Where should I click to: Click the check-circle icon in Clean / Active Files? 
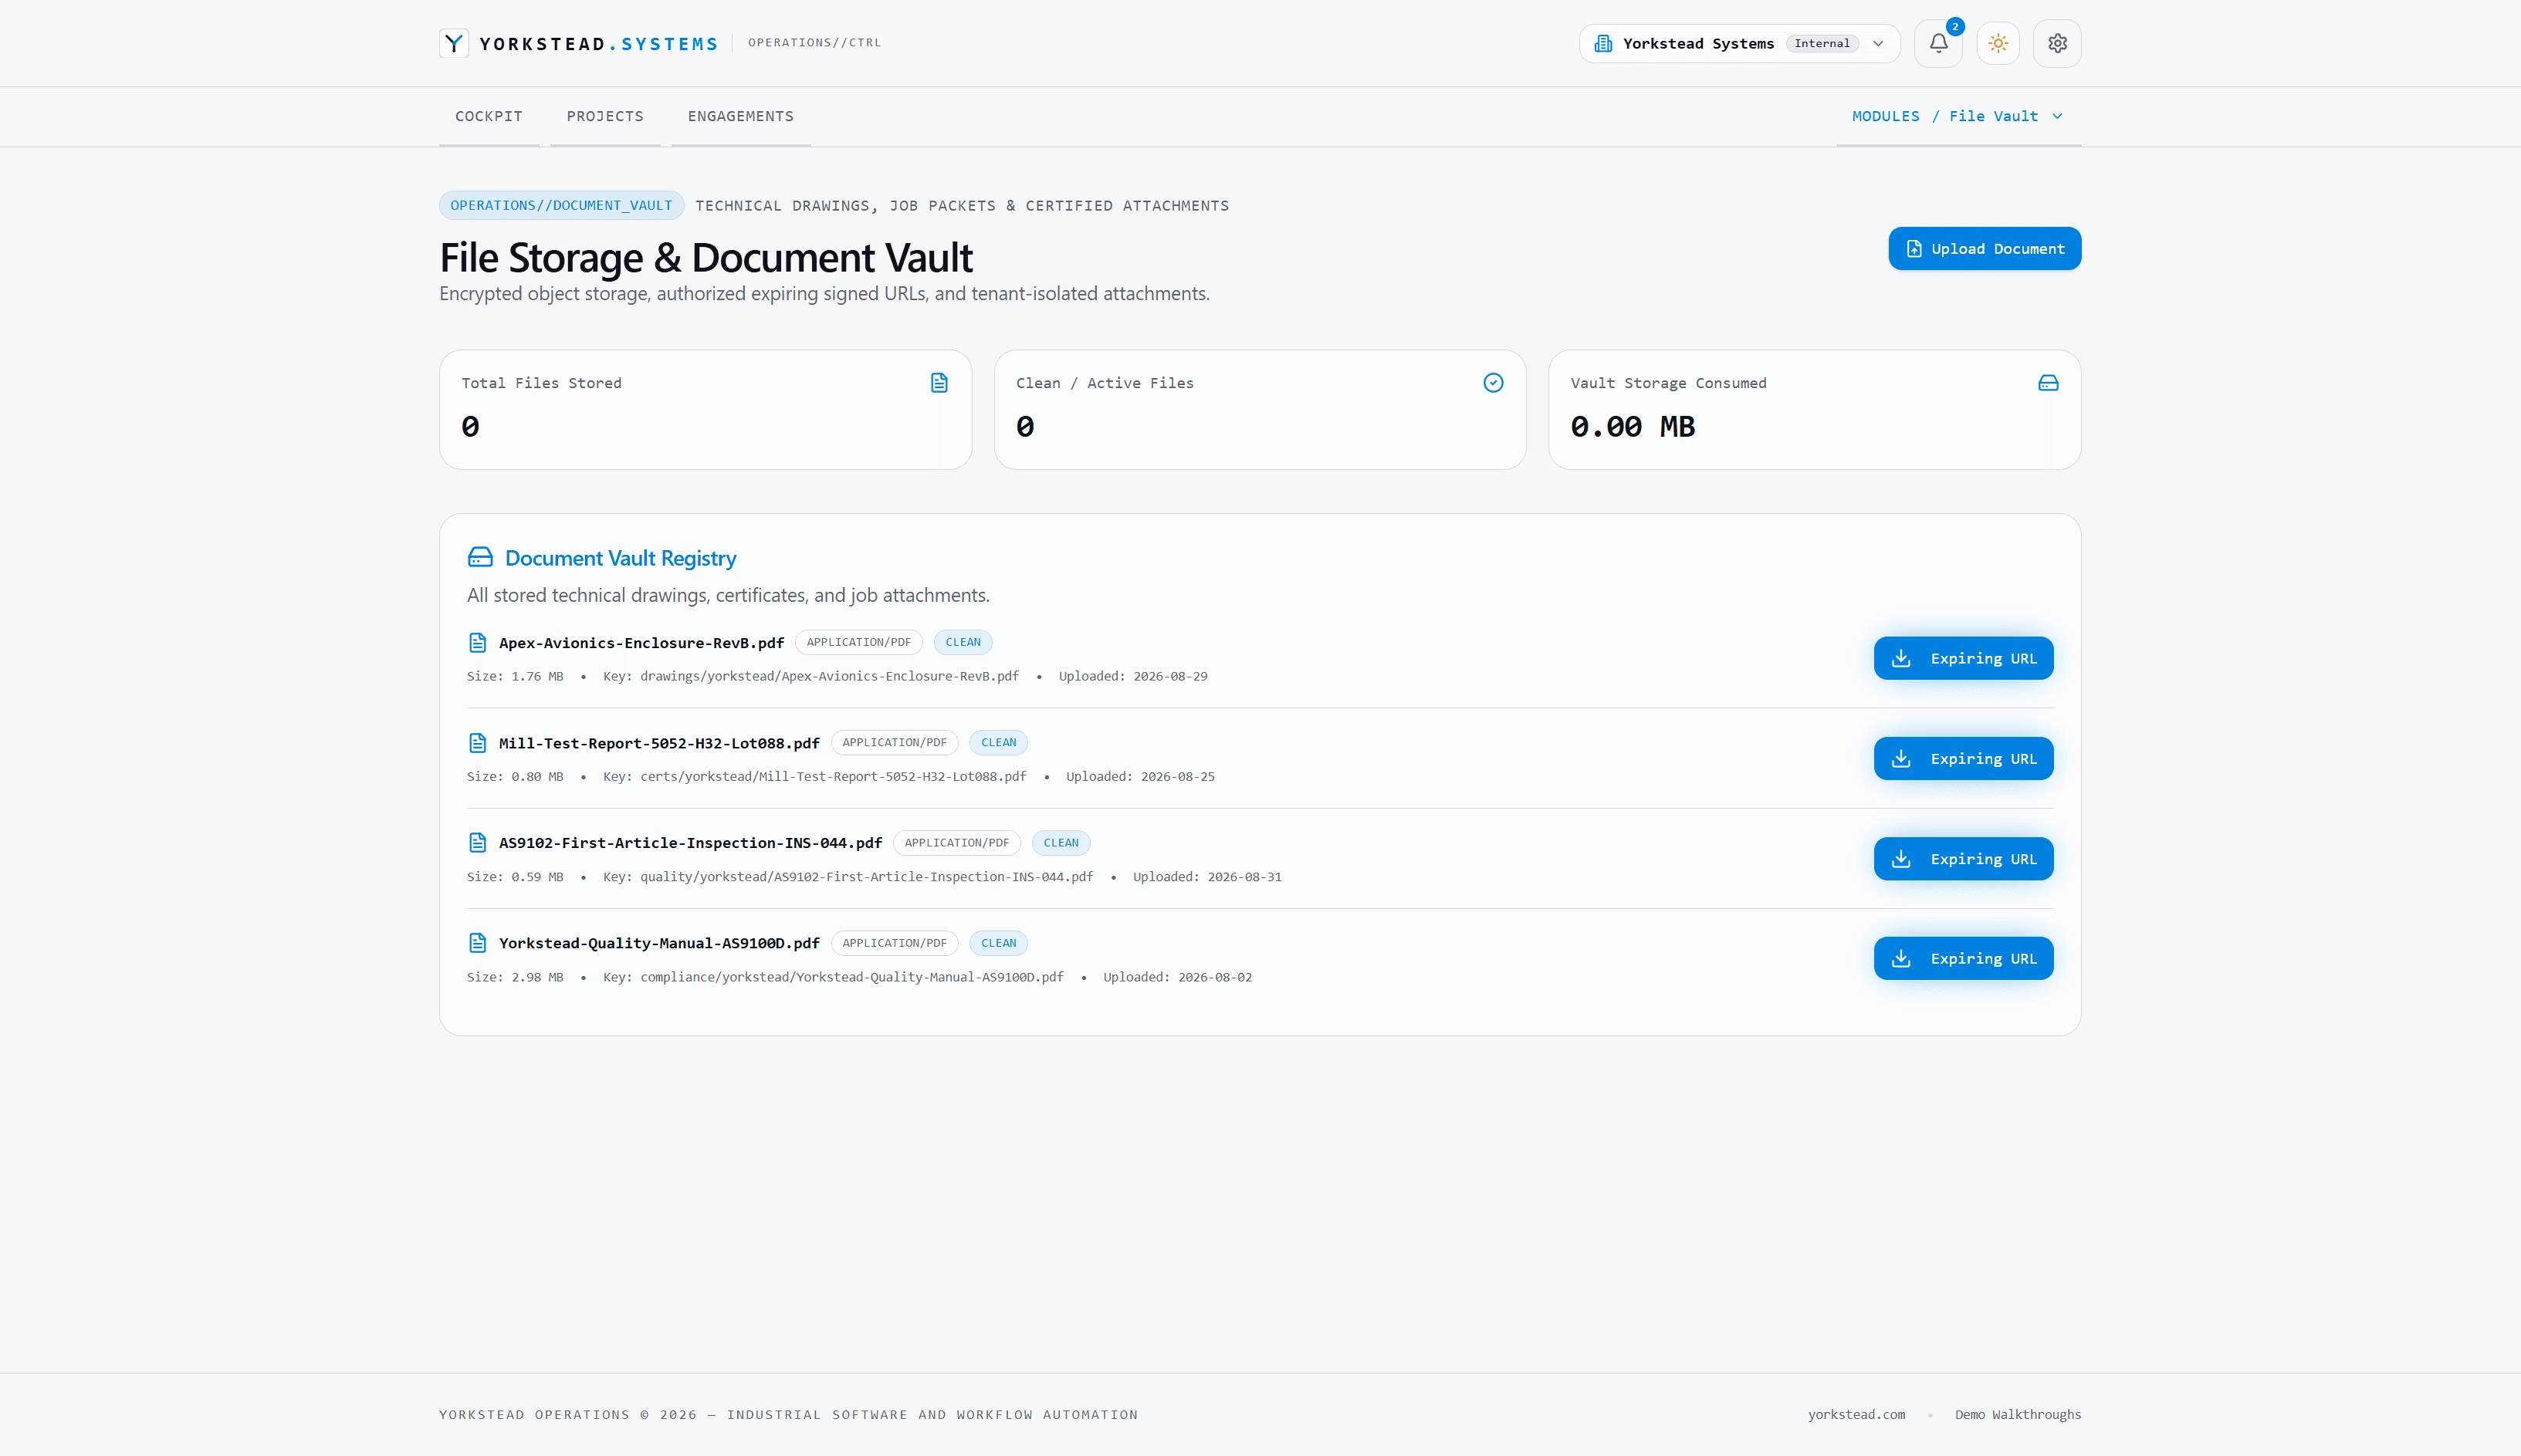[x=1493, y=383]
